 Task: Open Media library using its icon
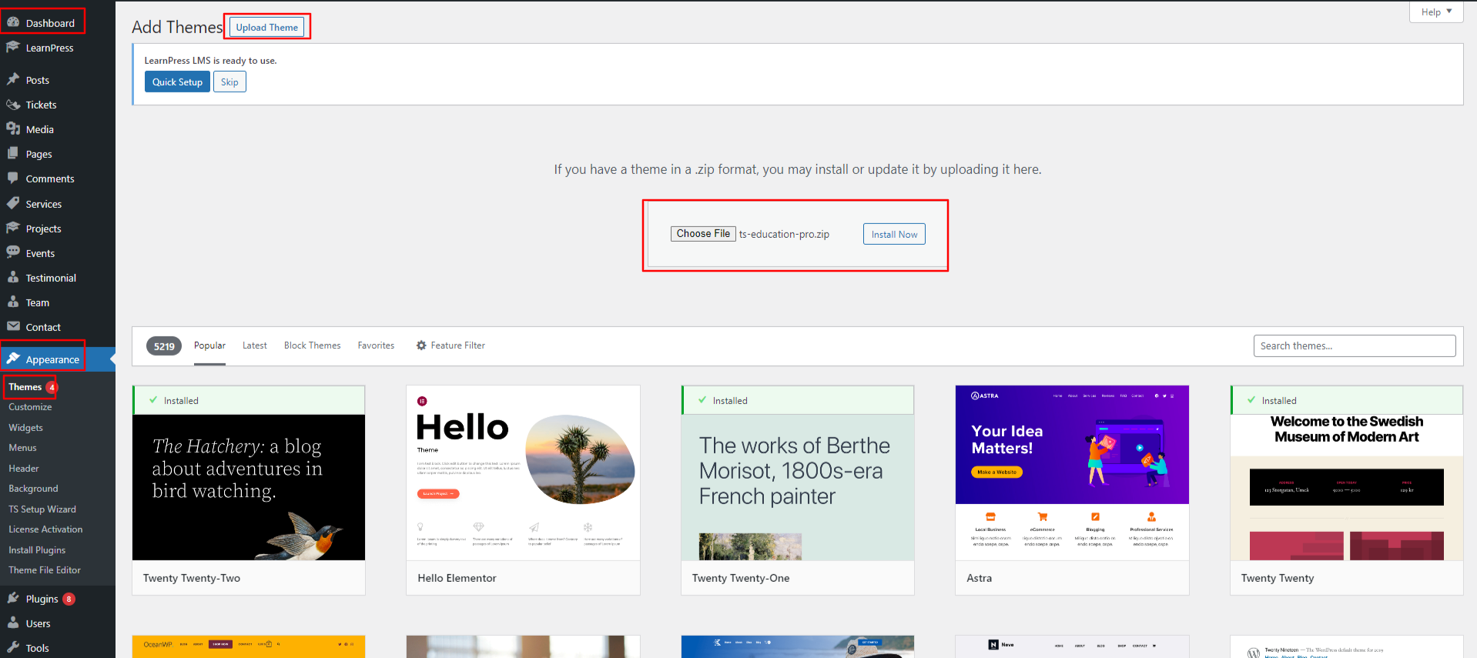pos(13,129)
